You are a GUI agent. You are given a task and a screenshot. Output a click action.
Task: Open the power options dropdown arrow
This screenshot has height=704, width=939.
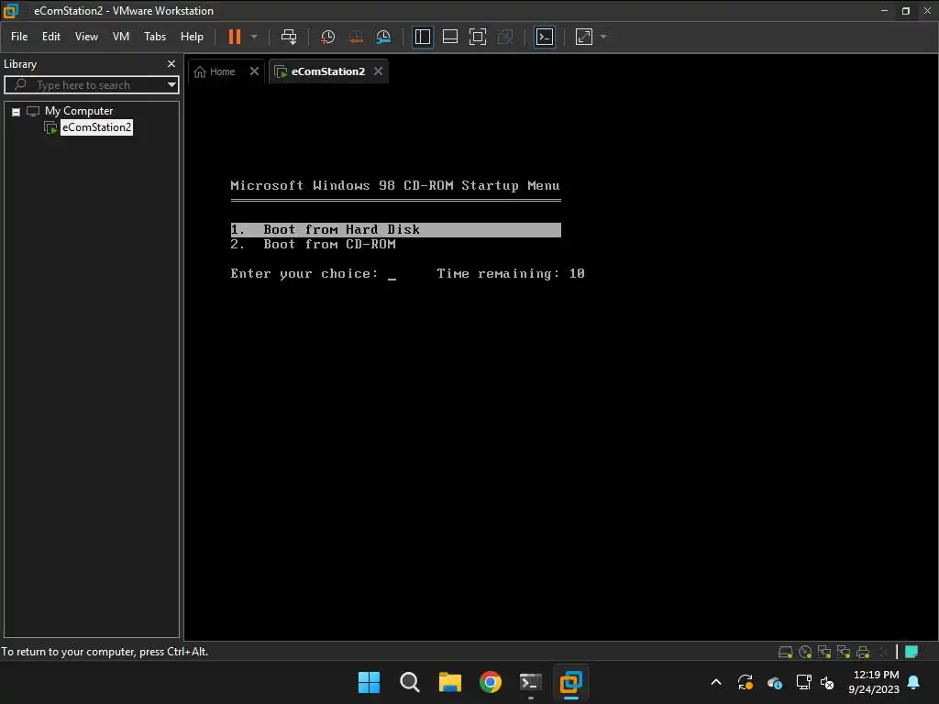254,37
